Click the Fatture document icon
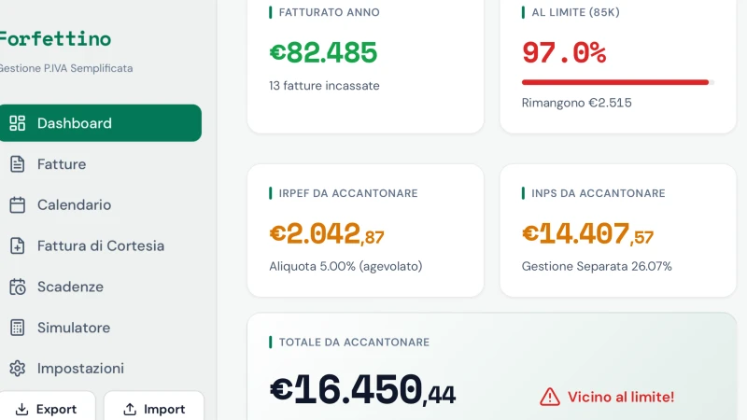The image size is (747, 420). 17,164
